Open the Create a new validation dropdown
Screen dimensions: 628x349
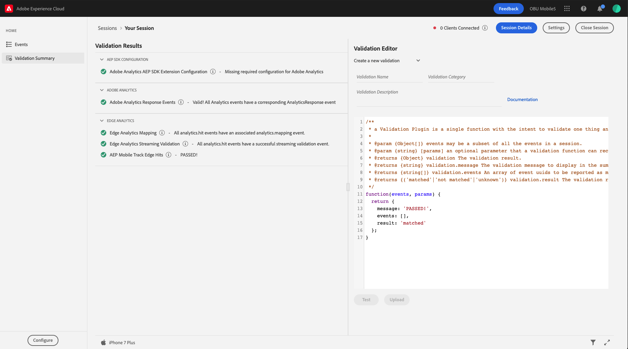pyautogui.click(x=387, y=61)
